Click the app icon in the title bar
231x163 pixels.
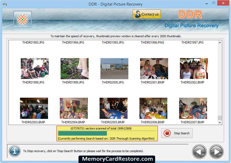pos(5,4)
